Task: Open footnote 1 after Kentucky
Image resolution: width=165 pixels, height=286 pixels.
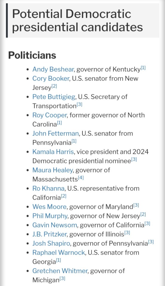Action: click(x=143, y=68)
